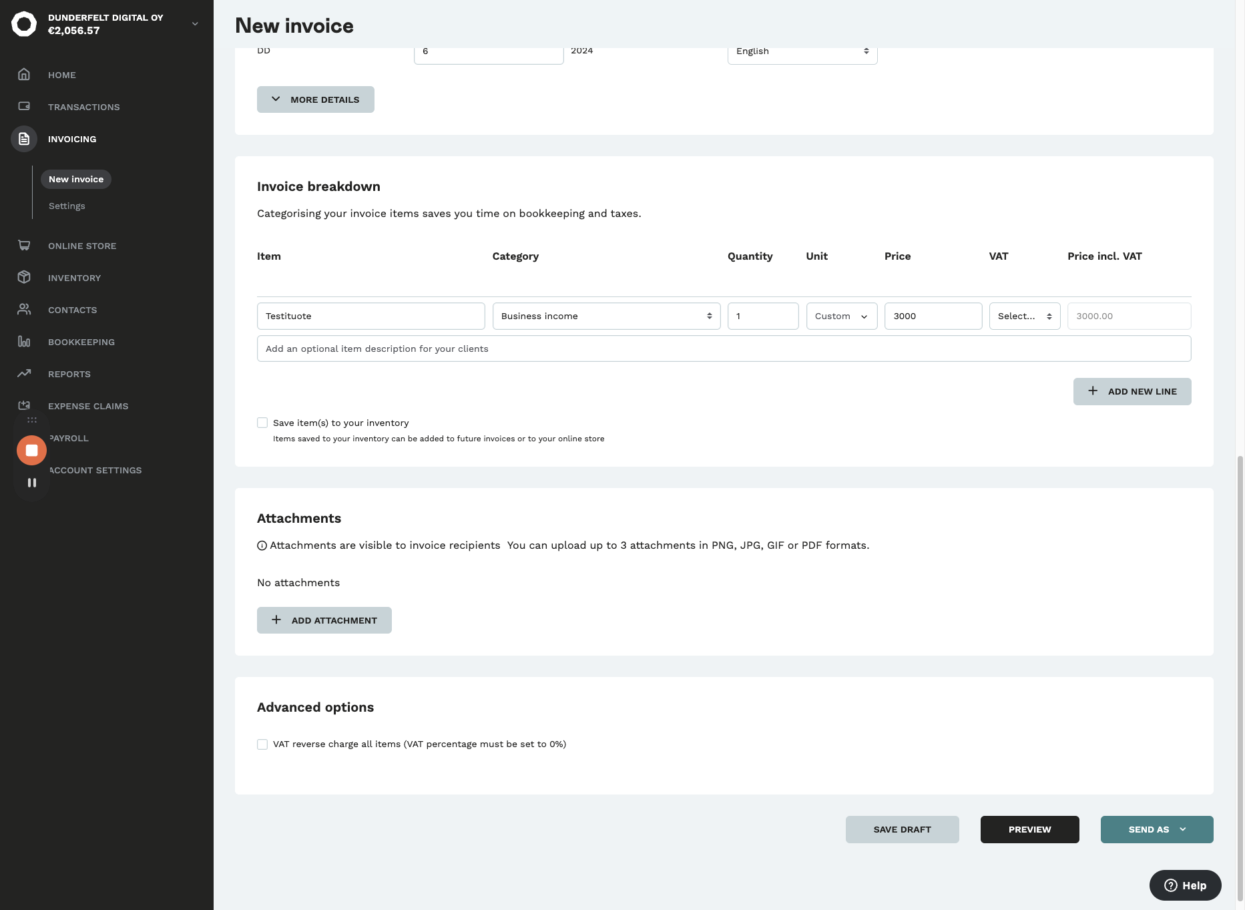Open Bookkeeping via bar chart icon

tap(24, 342)
